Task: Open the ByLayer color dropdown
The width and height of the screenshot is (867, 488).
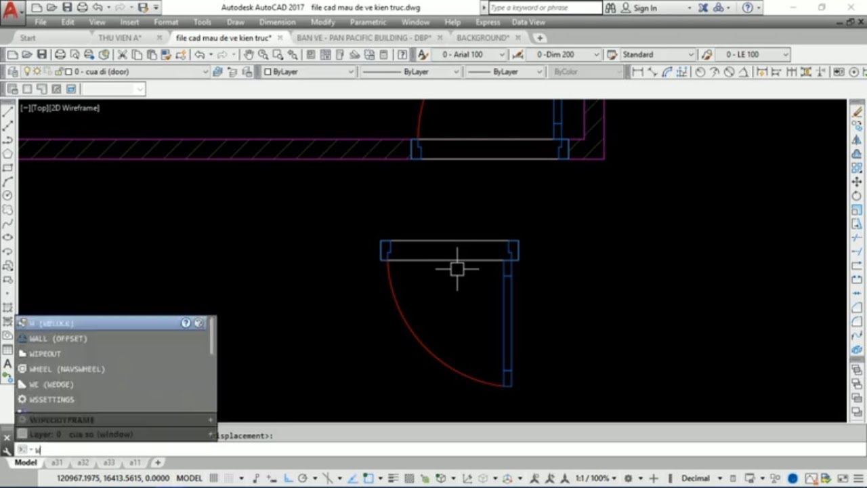Action: coord(309,72)
